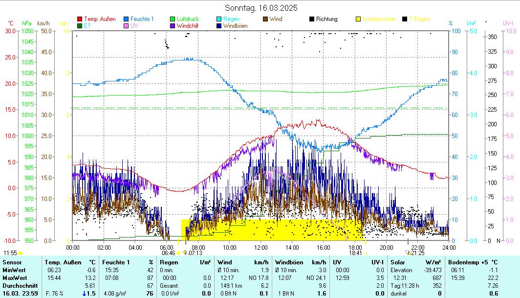The image size is (520, 298).
Task: Click the purple Windchill legend swatch
Action: [x=173, y=26]
